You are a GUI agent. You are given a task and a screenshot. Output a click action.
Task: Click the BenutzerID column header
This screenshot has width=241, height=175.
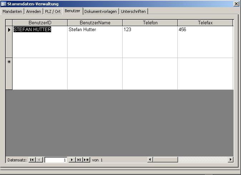click(x=40, y=23)
